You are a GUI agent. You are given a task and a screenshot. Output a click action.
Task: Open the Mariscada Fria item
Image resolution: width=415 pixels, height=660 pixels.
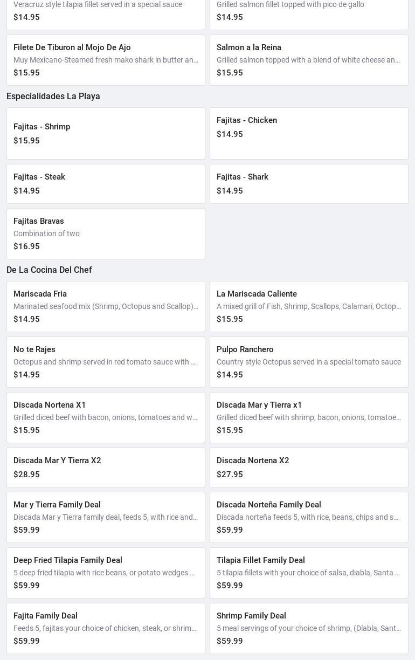[106, 306]
